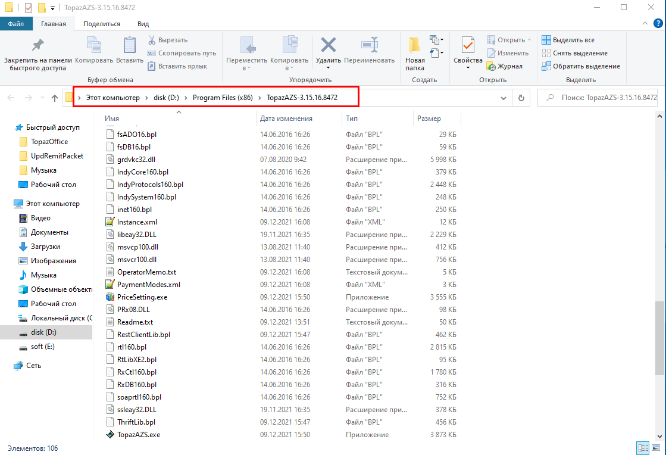Image resolution: width=666 pixels, height=455 pixels.
Task: Click the Удалить red X icon
Action: click(329, 45)
